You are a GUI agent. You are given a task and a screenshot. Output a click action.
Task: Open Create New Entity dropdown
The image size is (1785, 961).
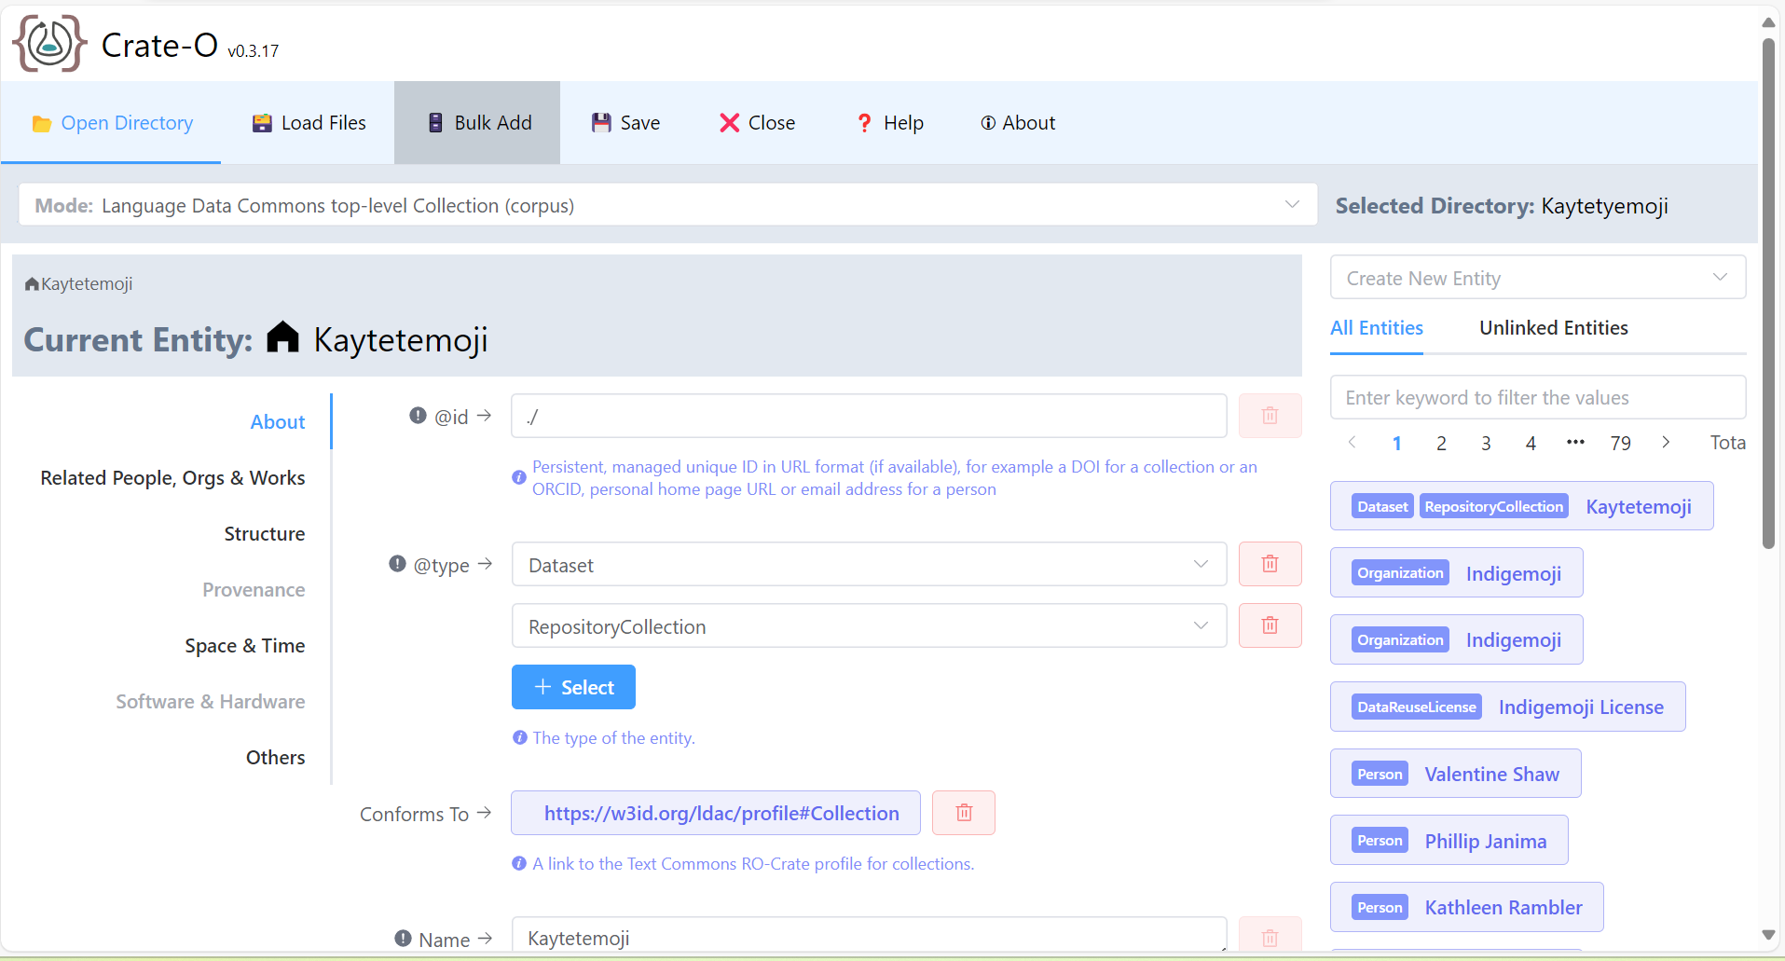(x=1538, y=278)
